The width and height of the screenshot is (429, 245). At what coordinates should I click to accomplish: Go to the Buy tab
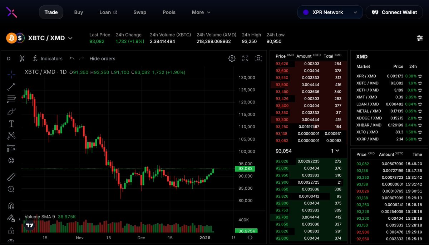[79, 12]
